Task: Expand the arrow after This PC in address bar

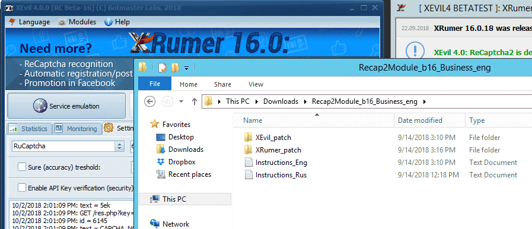Action: (257, 101)
